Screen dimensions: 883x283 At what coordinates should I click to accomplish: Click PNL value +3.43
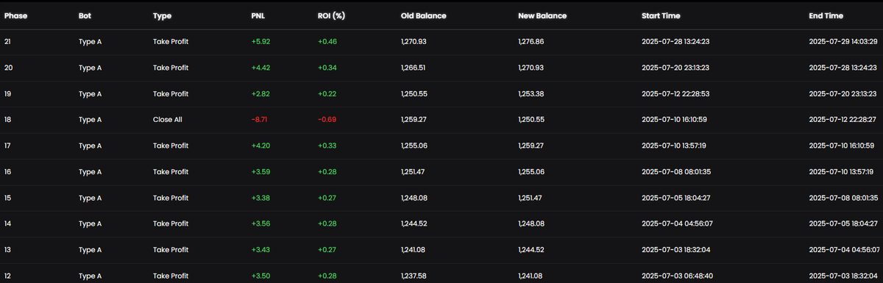(260, 250)
